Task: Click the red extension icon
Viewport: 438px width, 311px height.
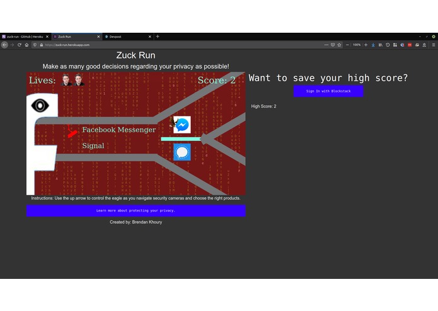Action: pyautogui.click(x=410, y=45)
